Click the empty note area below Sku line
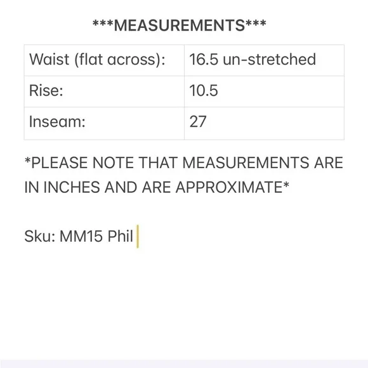Screen dimensions: 368x368 tap(184, 303)
